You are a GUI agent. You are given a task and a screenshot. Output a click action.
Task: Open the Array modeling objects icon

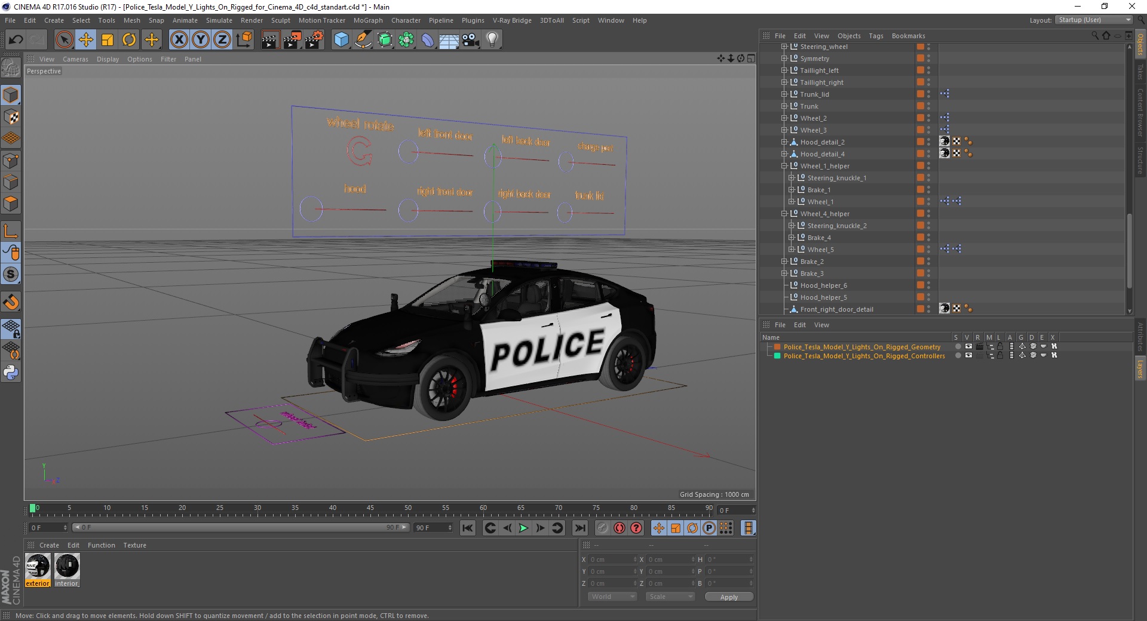407,40
